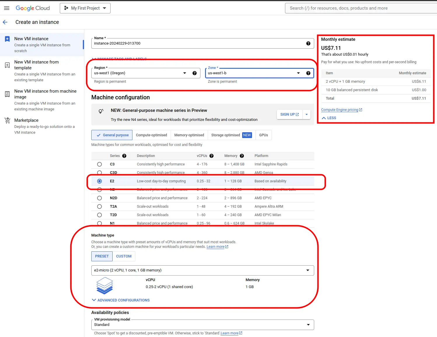Switch to the General purpose tab
Image resolution: width=437 pixels, height=337 pixels.
pyautogui.click(x=112, y=135)
